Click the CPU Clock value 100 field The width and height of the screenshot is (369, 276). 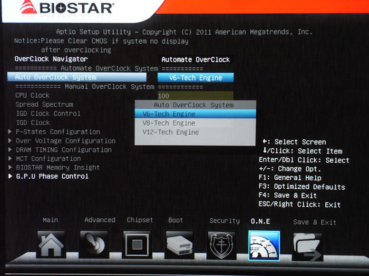(x=196, y=96)
